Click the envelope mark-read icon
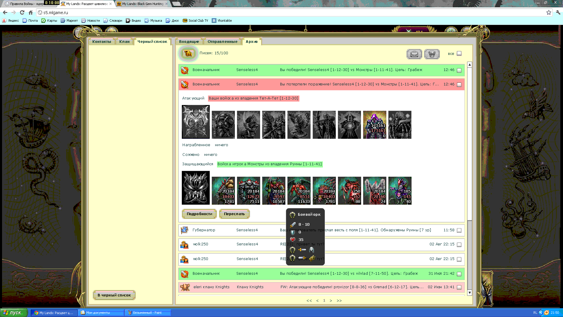Viewport: 563px width, 317px height. tap(414, 54)
